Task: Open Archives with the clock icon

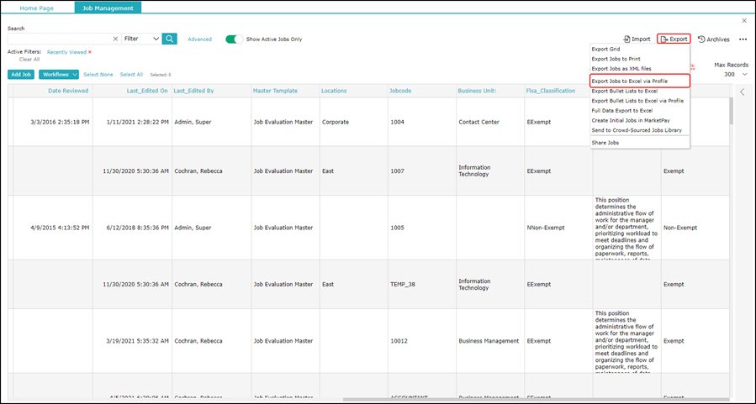Action: (713, 39)
